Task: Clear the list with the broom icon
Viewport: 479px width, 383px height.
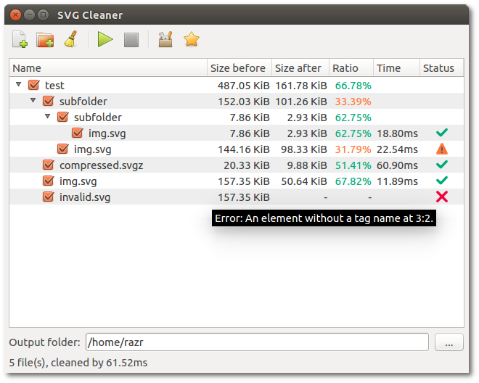Action: (71, 39)
